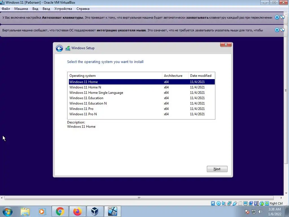289x217 pixels.
Task: Switch to the Windows 11 VM taskbar button
Action: click(x=112, y=211)
